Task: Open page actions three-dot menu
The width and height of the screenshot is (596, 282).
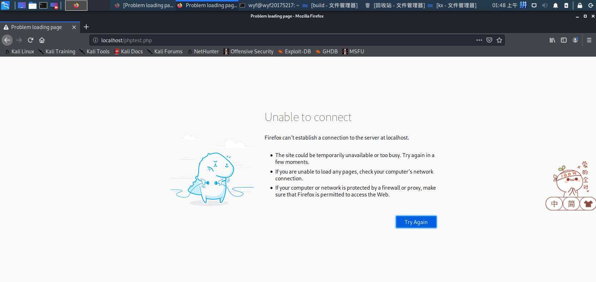Action: point(479,40)
